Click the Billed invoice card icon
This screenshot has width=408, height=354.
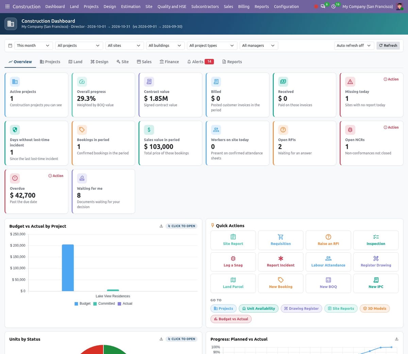(x=216, y=82)
